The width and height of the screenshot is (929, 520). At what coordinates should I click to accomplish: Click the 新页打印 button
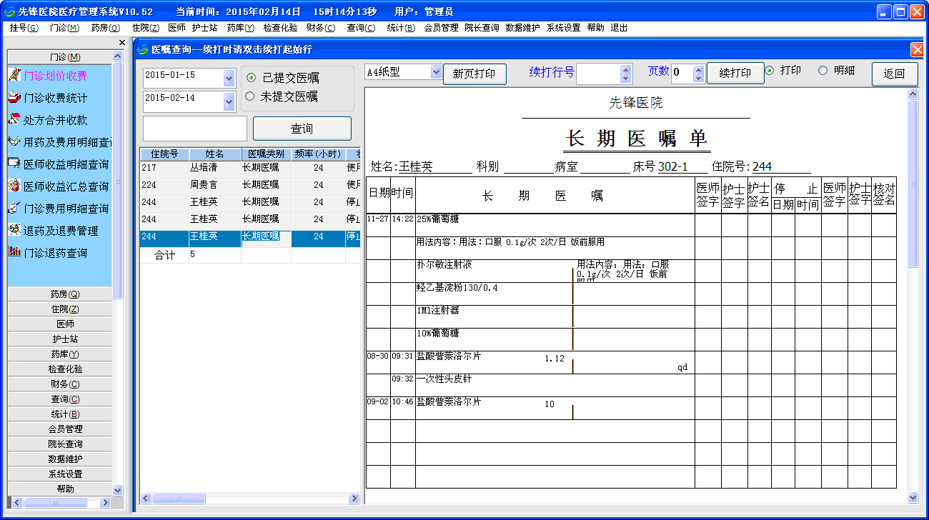(x=475, y=74)
